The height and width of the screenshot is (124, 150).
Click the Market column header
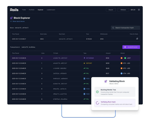point(123,53)
